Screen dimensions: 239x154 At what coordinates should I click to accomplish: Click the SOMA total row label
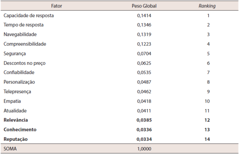tap(10, 149)
